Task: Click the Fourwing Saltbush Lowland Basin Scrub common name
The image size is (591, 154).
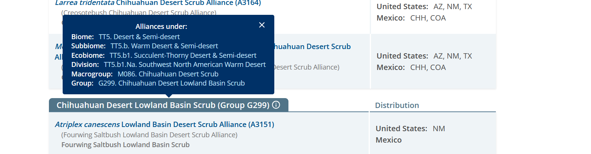Action: pyautogui.click(x=125, y=145)
